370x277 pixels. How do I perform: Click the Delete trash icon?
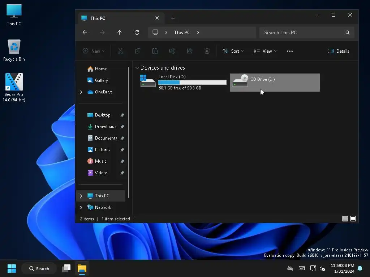[x=207, y=51]
